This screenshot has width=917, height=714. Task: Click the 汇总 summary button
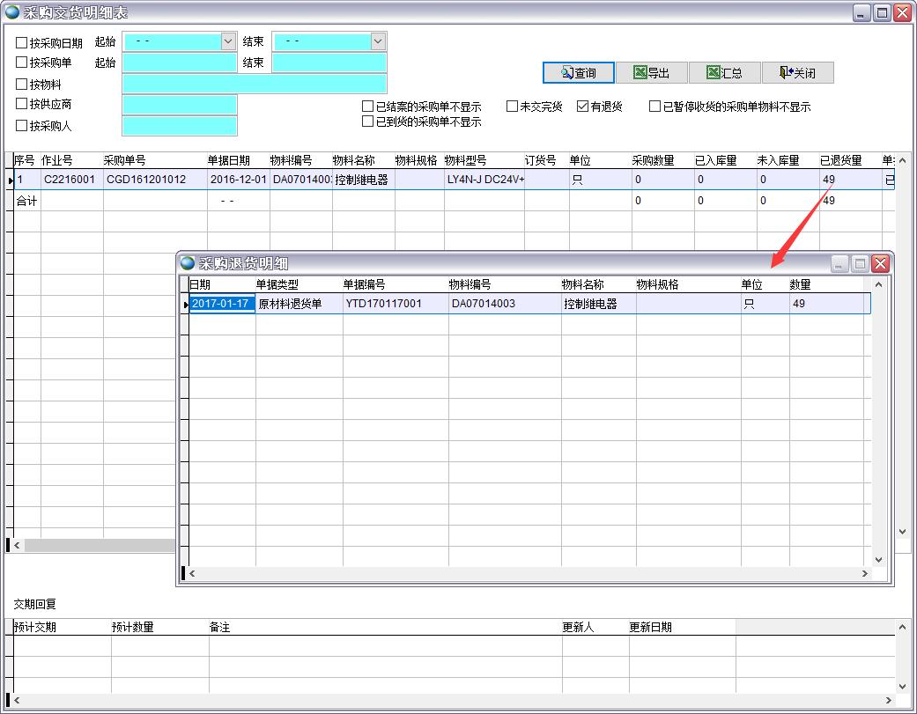click(724, 73)
